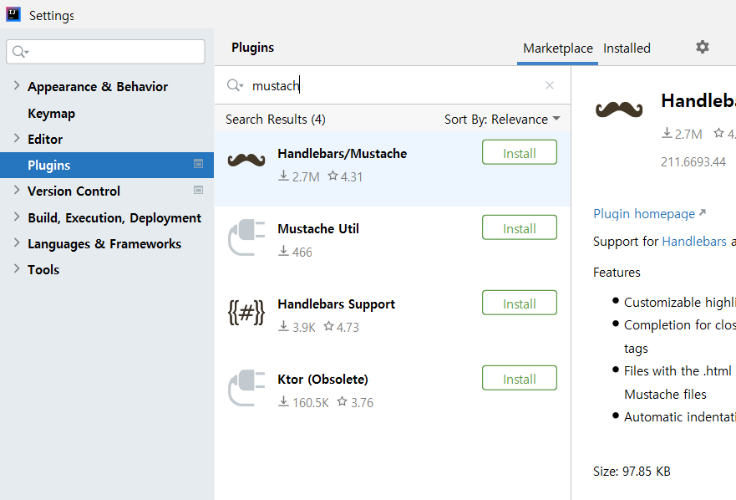Viewport: 736px width, 500px height.
Task: Click the download icon beside 160.5K
Action: click(x=283, y=401)
